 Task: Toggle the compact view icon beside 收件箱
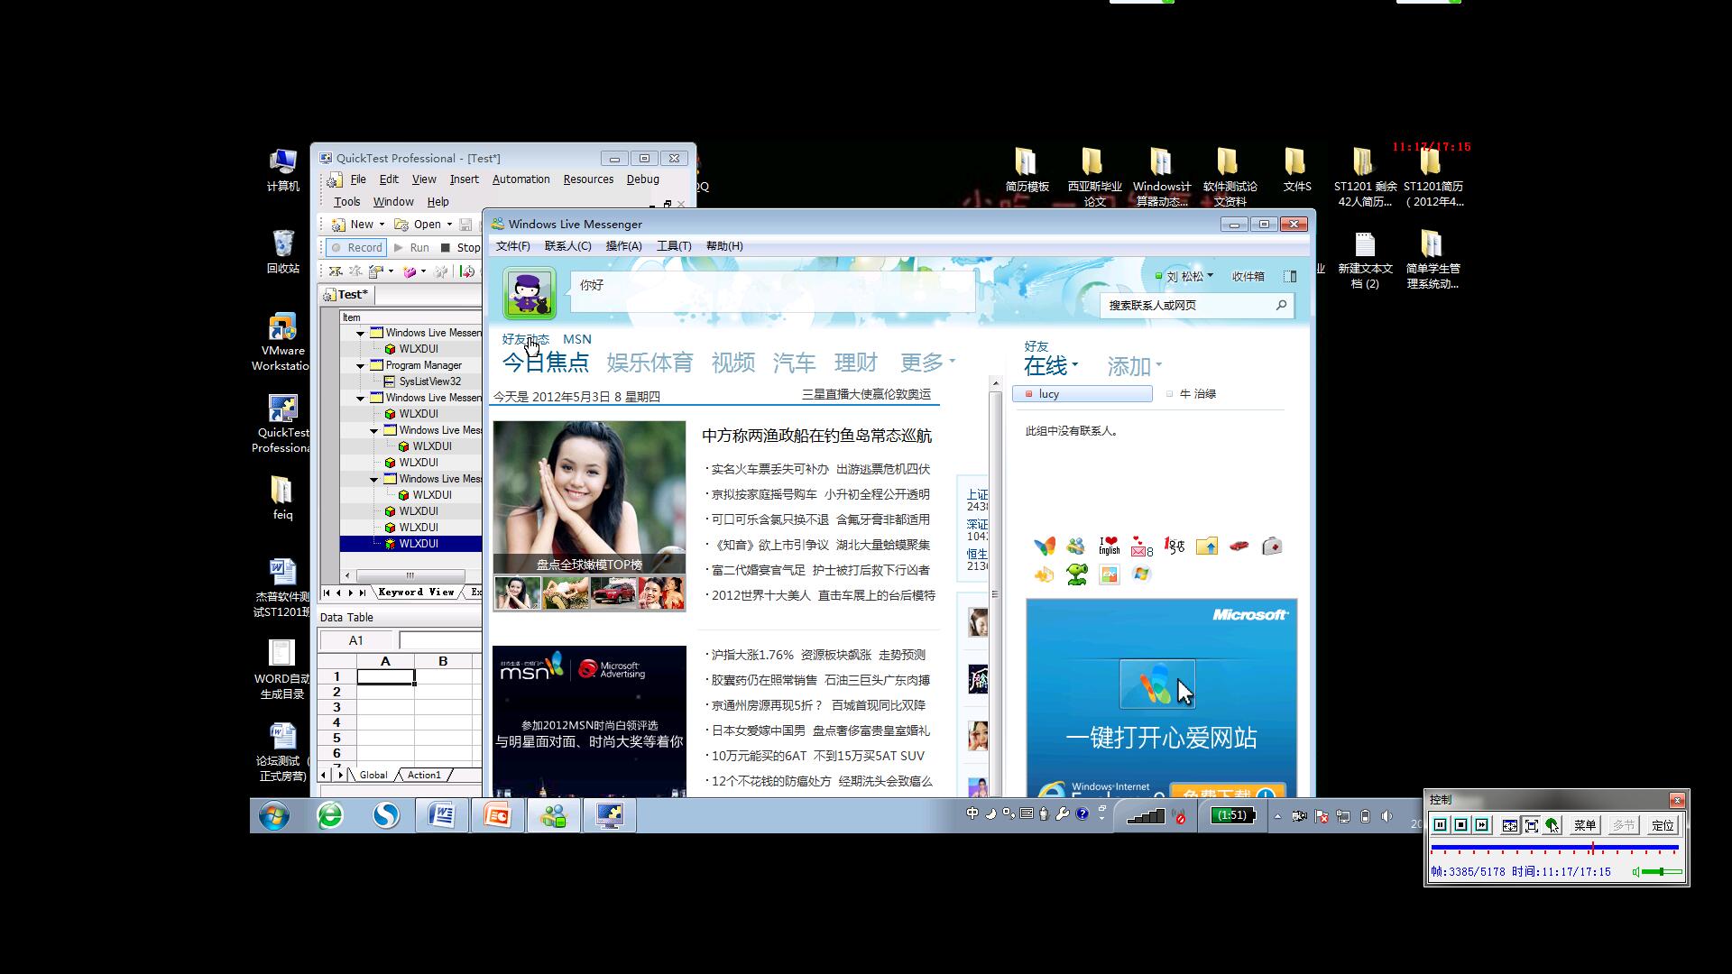tap(1290, 277)
